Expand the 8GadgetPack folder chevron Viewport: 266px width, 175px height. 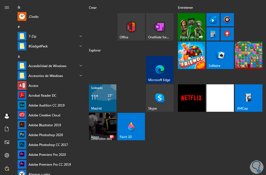pos(81,46)
